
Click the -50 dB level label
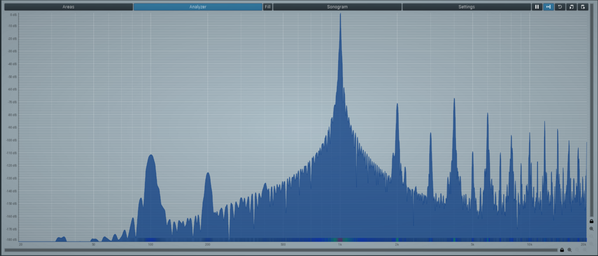13,77
